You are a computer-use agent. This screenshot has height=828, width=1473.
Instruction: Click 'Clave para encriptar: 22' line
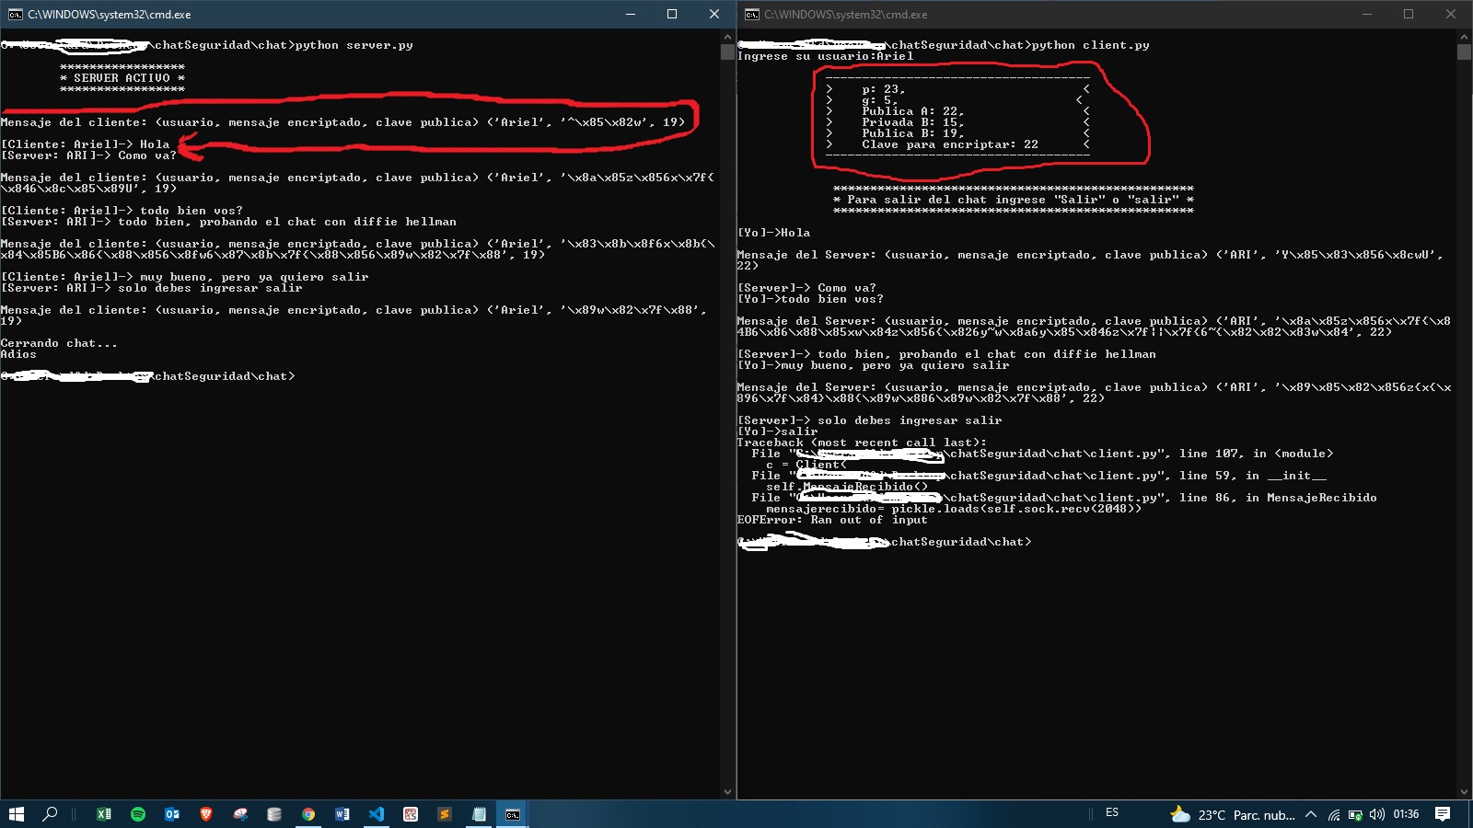click(x=950, y=144)
